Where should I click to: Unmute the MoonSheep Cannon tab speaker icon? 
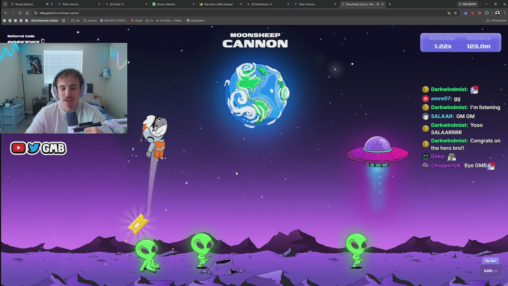click(x=378, y=4)
